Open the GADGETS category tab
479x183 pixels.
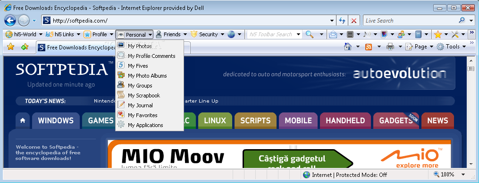point(396,120)
